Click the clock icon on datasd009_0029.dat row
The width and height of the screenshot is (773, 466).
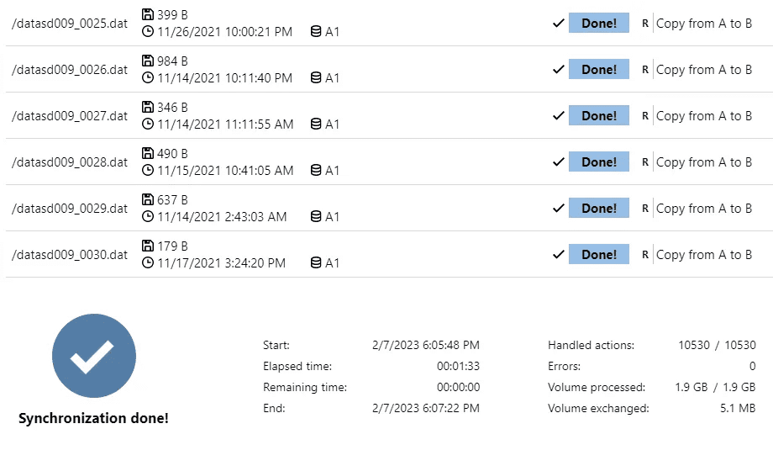149,217
